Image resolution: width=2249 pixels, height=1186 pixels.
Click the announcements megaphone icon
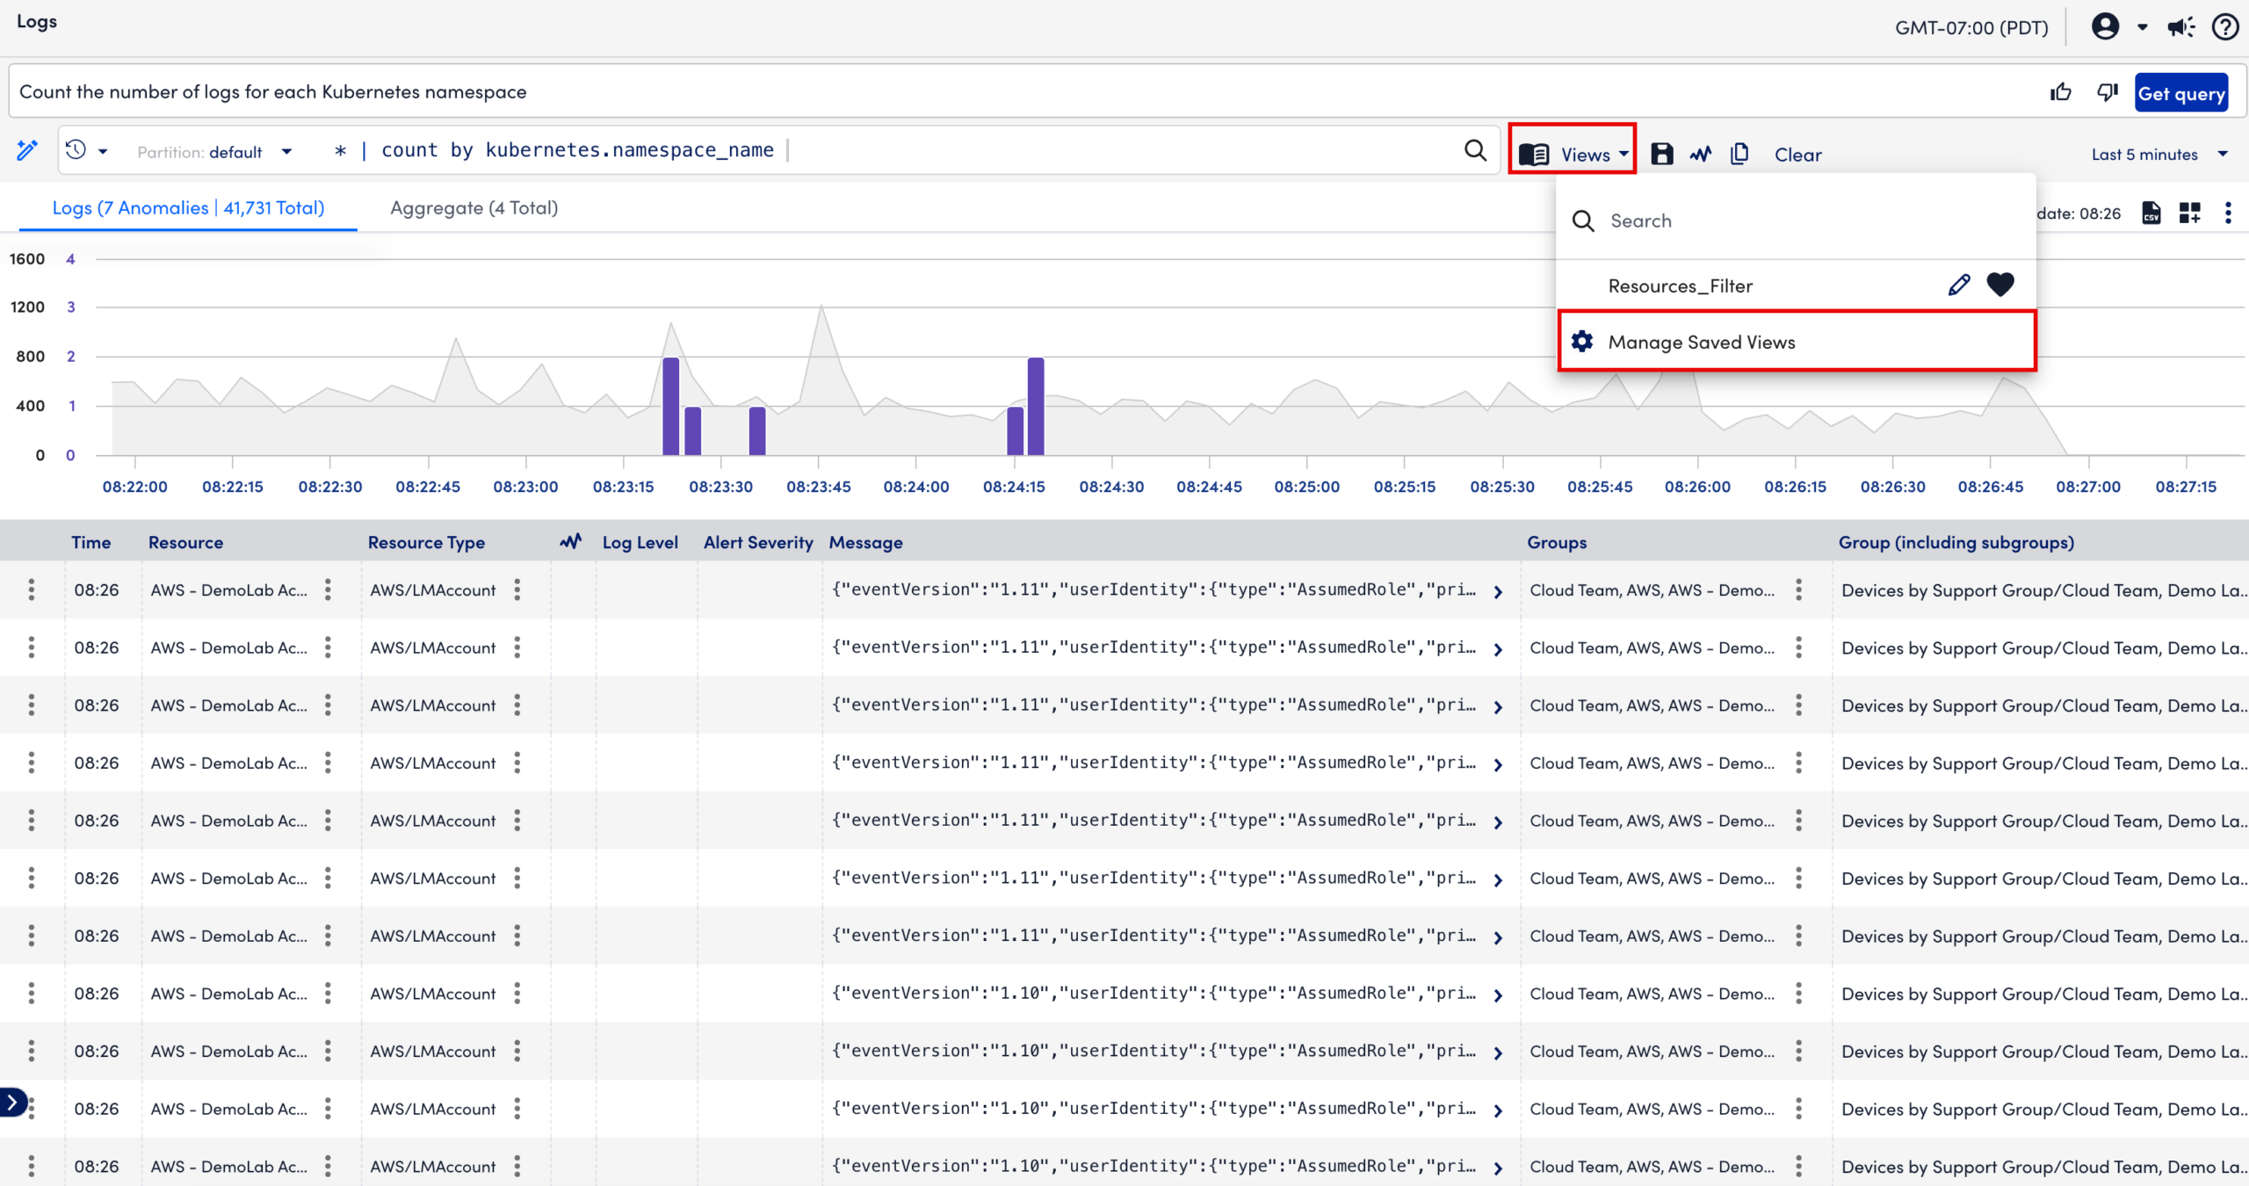coord(2180,26)
